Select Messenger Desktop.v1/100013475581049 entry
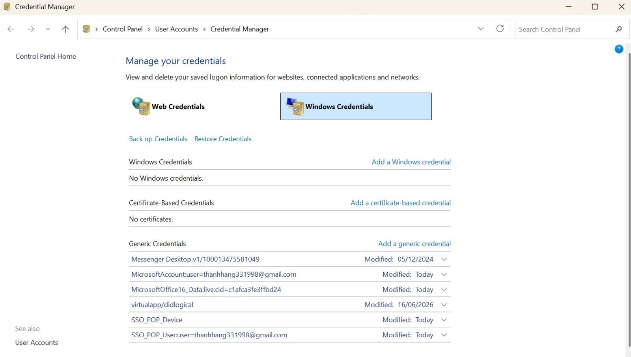 [x=195, y=259]
